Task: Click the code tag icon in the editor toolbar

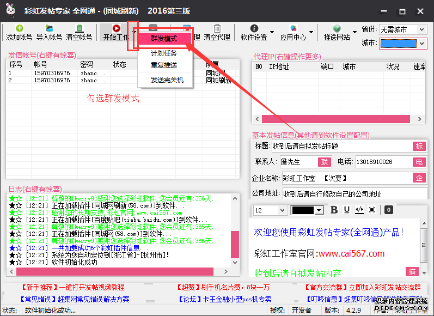Action: point(359,210)
